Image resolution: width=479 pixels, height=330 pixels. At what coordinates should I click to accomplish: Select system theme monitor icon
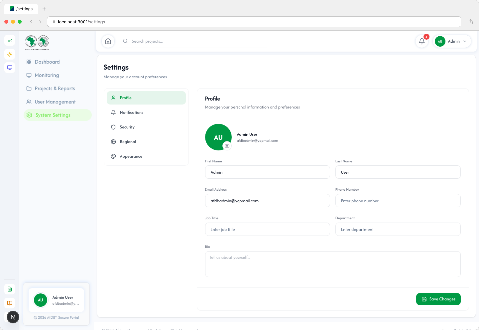coord(10,68)
